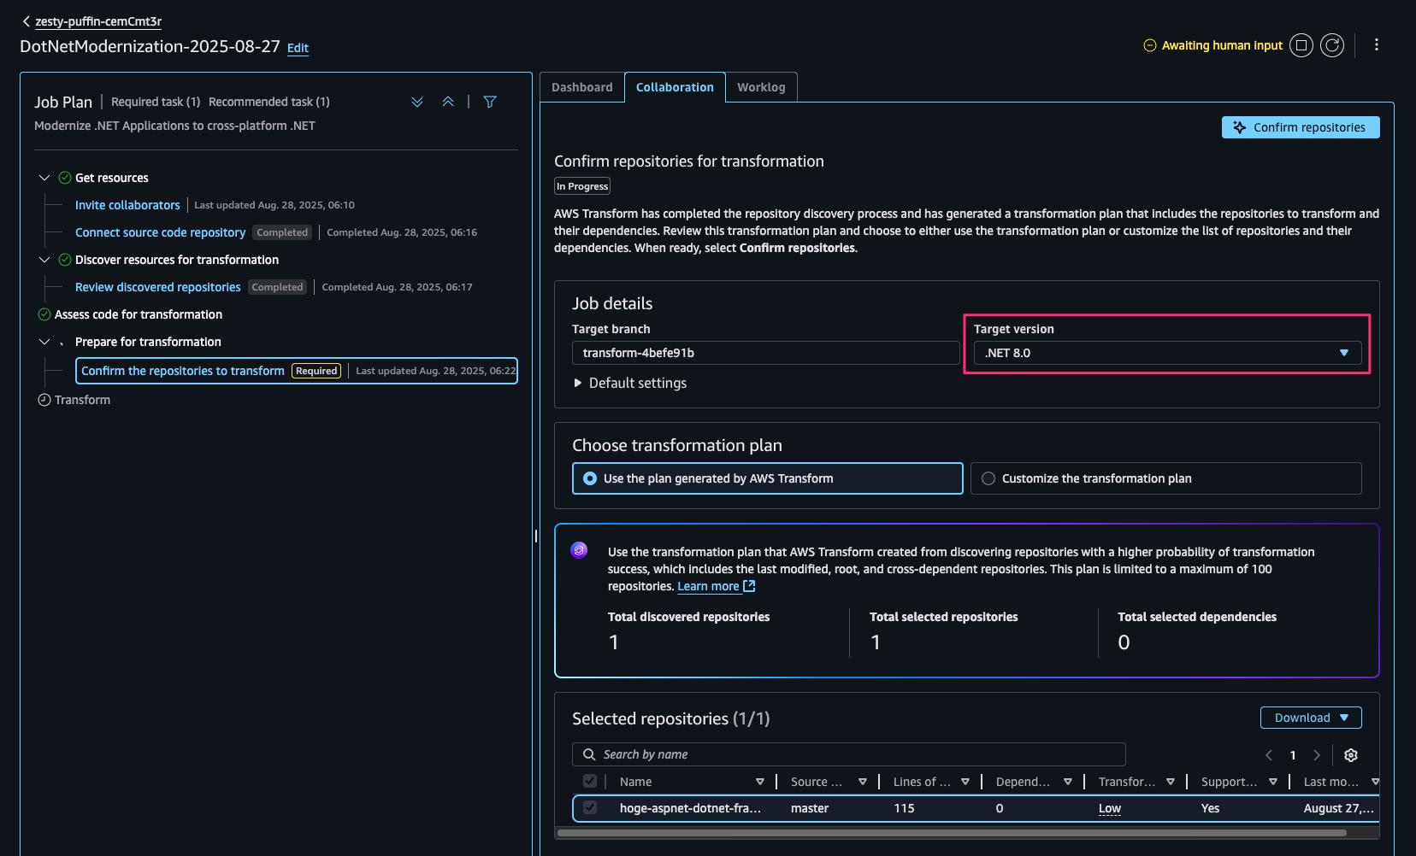The height and width of the screenshot is (856, 1416).
Task: Open Learn more external link icon
Action: point(749,586)
